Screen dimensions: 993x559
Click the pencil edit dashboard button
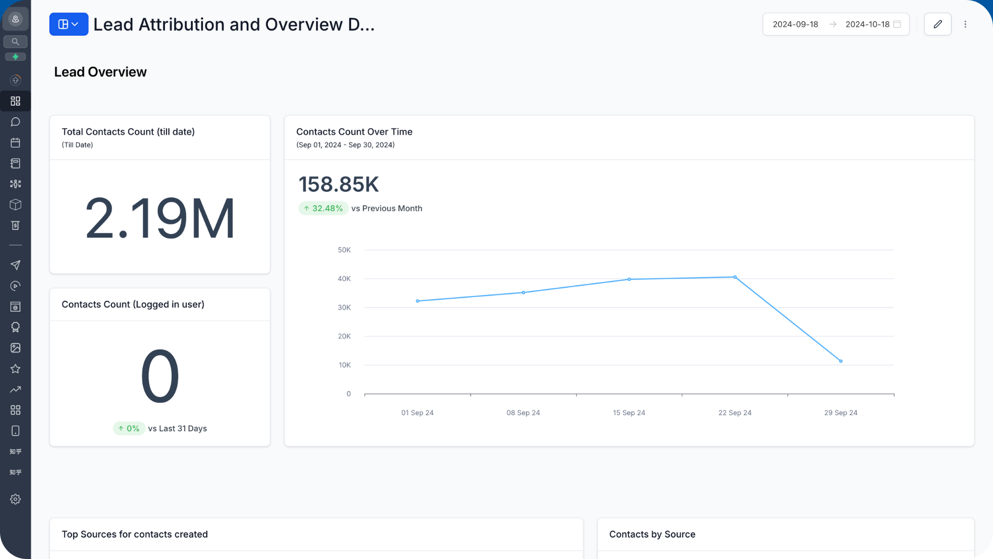938,24
